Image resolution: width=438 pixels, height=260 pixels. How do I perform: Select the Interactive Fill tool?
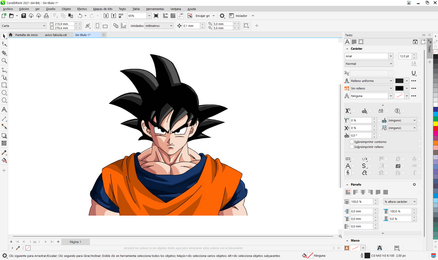click(x=4, y=160)
